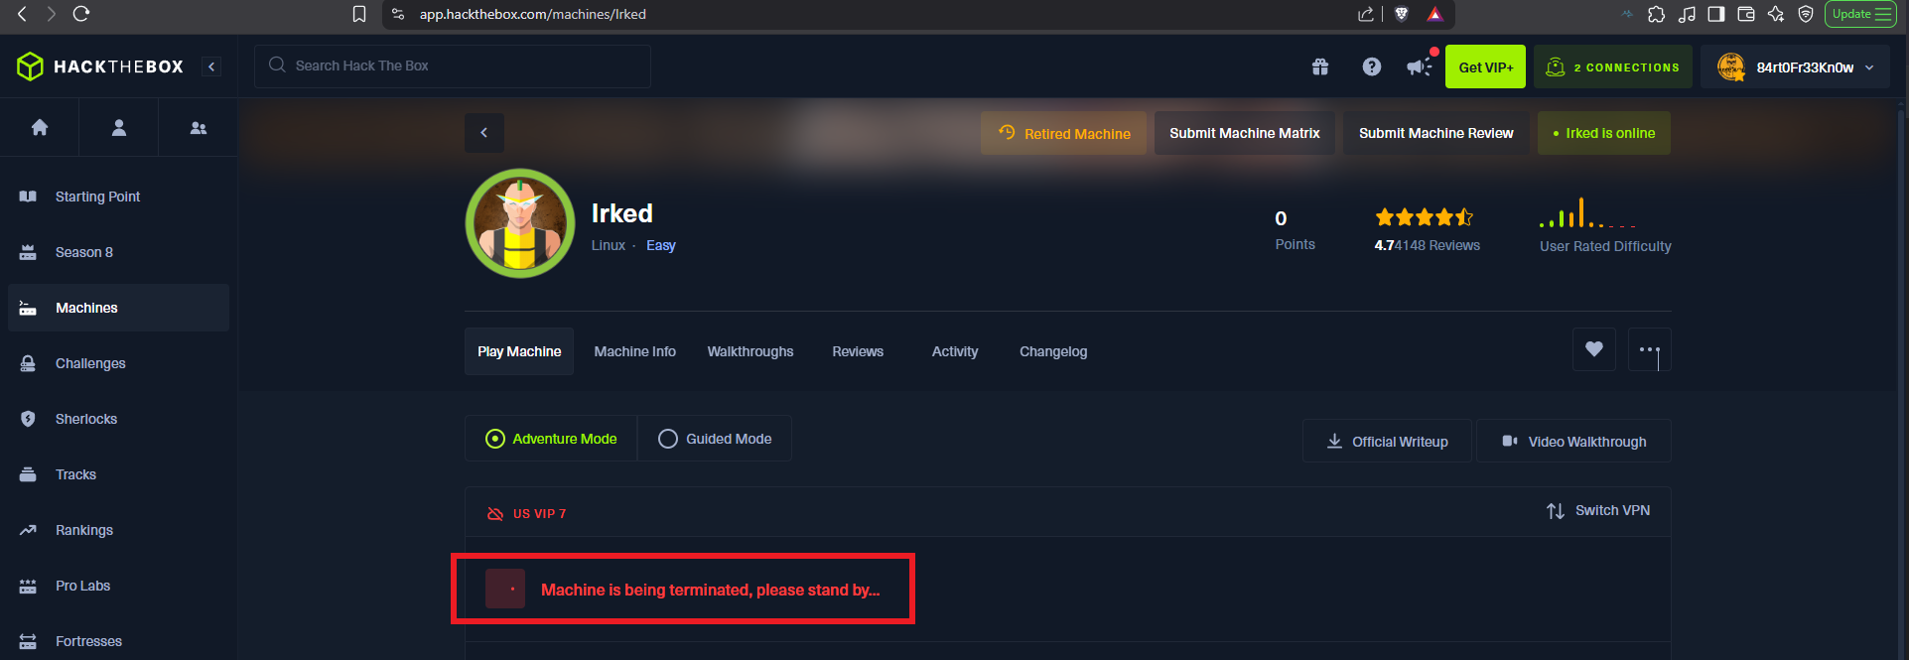Image resolution: width=1909 pixels, height=660 pixels.
Task: Click the browser Update button
Action: (1860, 14)
